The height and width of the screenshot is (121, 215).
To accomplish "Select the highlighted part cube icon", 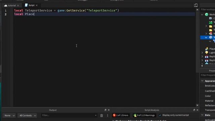I will 211,37.
